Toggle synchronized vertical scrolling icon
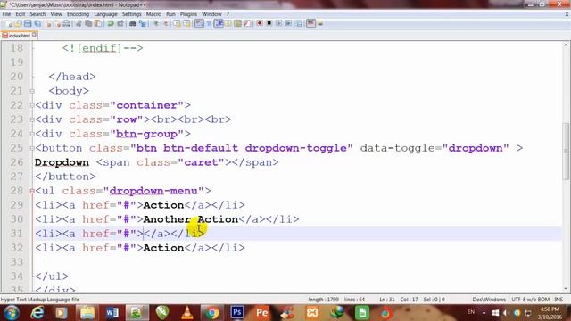This screenshot has height=321, width=571. pos(177,24)
